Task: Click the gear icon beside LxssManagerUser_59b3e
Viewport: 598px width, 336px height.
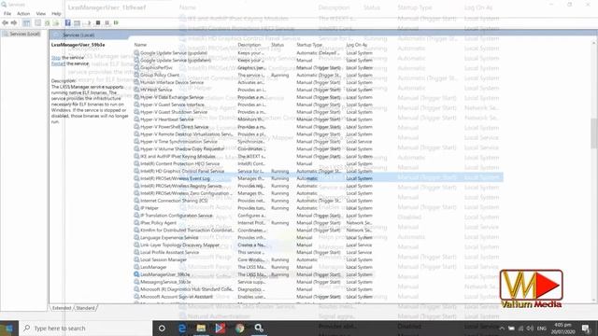Action: coord(136,274)
